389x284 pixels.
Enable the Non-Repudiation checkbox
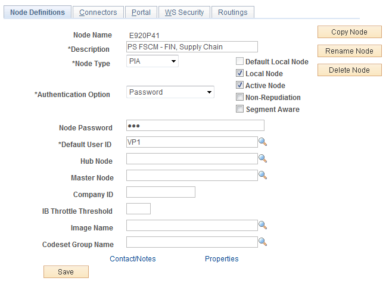click(x=239, y=97)
